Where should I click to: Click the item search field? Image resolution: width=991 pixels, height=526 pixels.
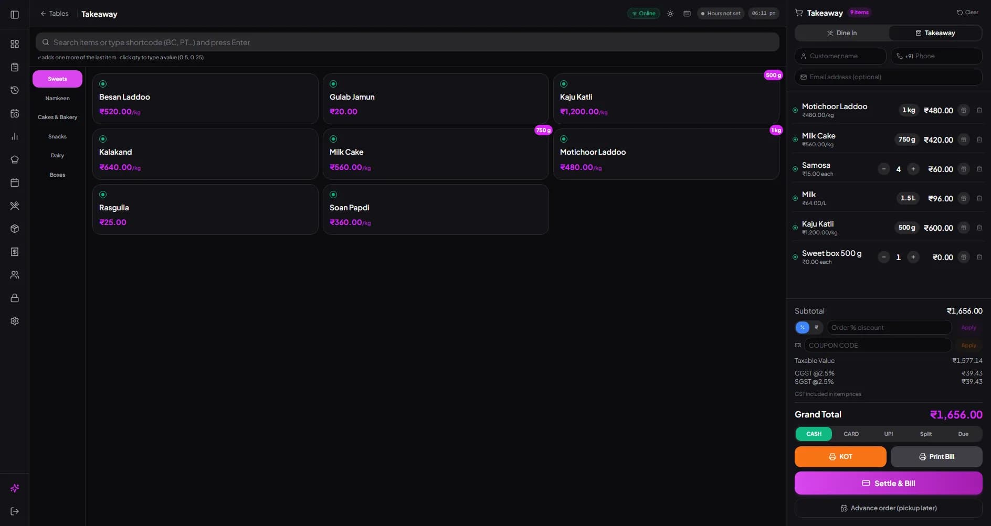point(407,42)
